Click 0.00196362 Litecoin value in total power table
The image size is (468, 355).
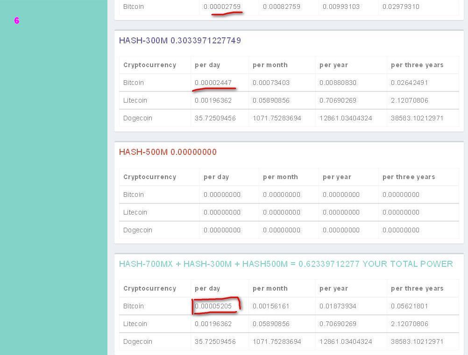pyautogui.click(x=213, y=324)
